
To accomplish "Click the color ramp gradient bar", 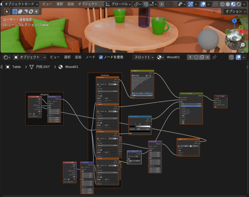I will click(140, 127).
